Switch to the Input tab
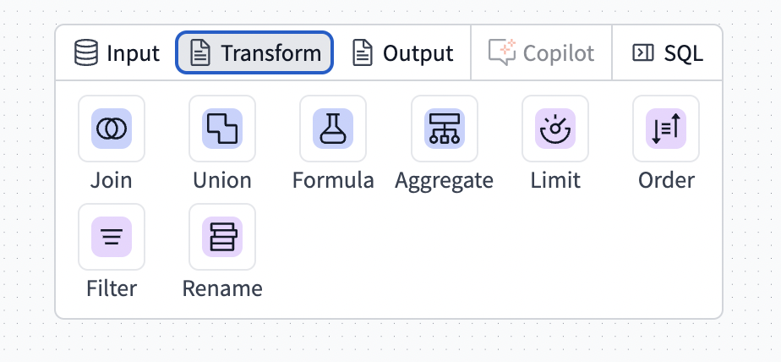Image resolution: width=781 pixels, height=362 pixels. [x=117, y=53]
